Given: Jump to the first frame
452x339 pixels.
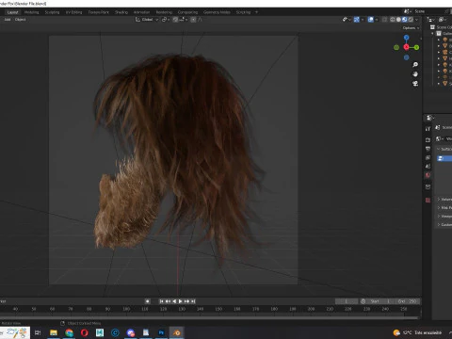Looking at the screenshot, I should [x=161, y=301].
